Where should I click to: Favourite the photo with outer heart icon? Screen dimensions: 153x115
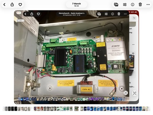(20, 5)
